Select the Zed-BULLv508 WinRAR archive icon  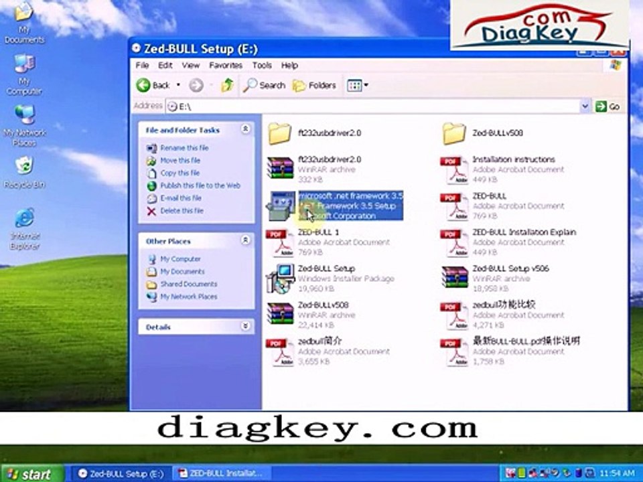[280, 314]
